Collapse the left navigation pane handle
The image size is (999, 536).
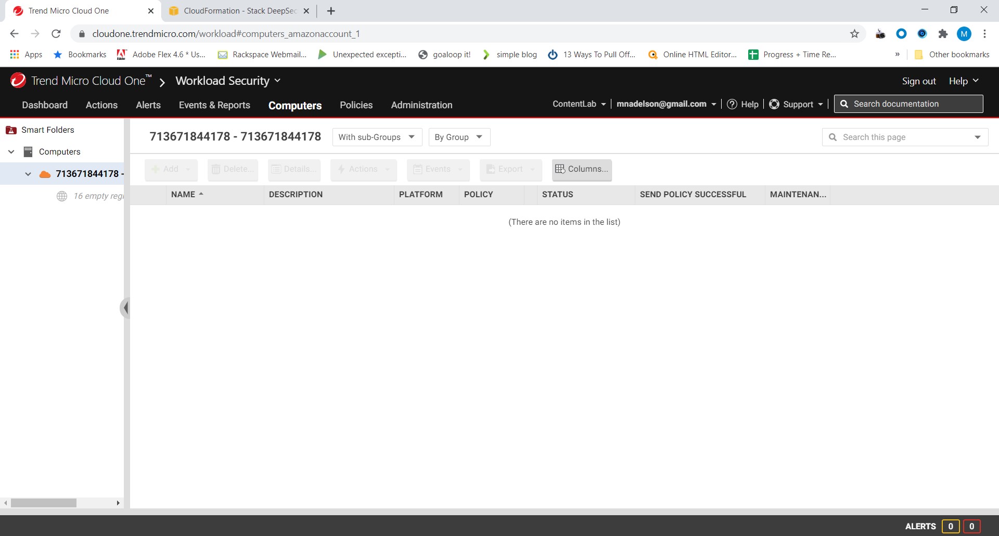point(125,308)
